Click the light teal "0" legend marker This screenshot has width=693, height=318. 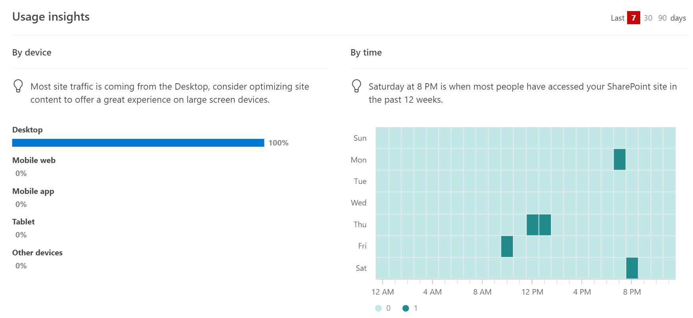point(378,308)
